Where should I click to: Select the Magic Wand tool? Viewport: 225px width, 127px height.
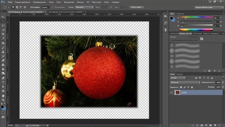[3, 30]
